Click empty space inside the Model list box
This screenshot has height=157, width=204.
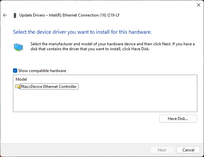tap(100, 102)
